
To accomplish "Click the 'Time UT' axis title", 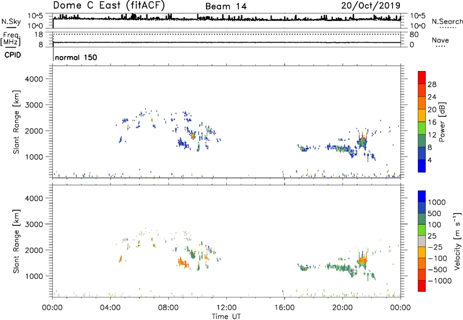I will pos(226,316).
